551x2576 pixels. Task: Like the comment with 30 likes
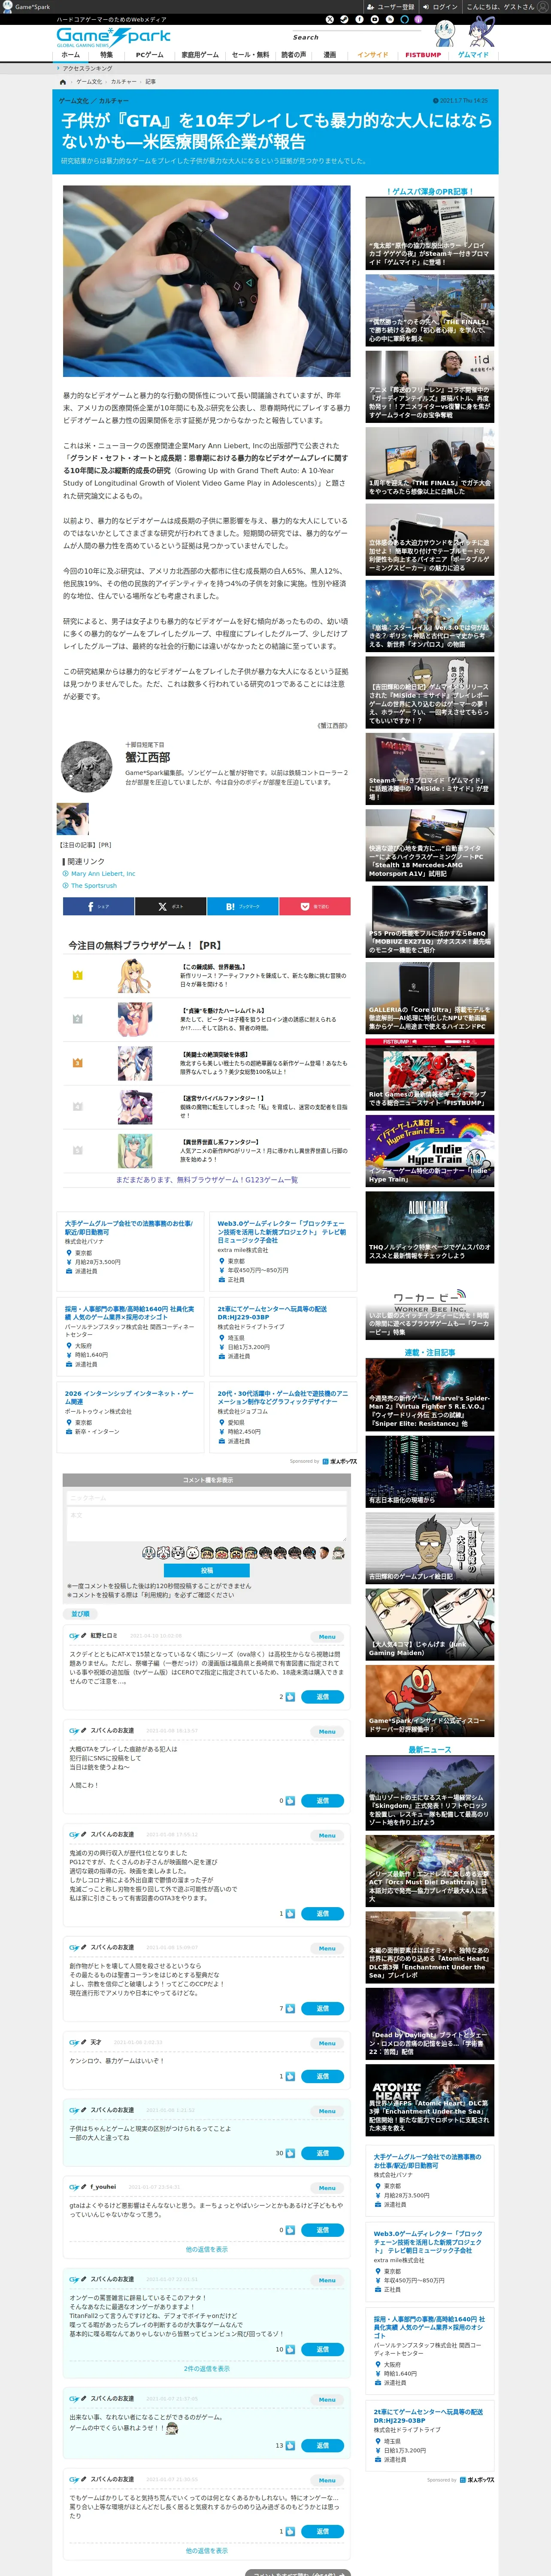click(290, 2153)
